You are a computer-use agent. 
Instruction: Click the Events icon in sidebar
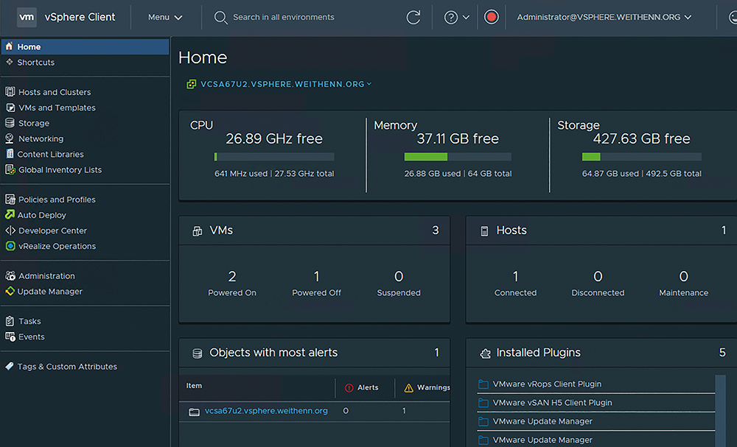[10, 337]
